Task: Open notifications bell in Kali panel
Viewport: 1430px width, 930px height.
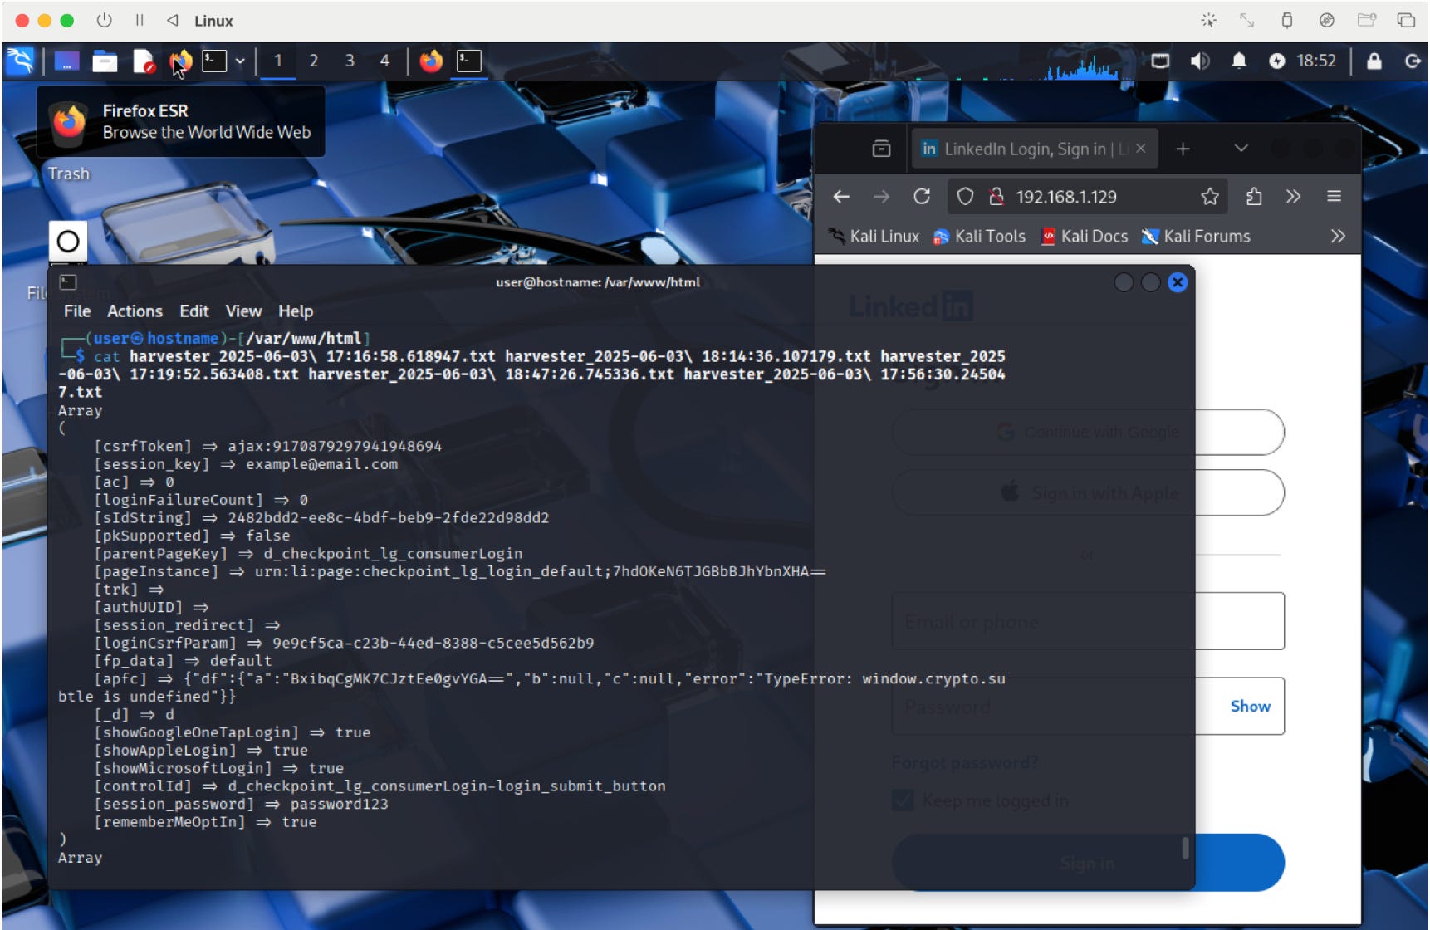Action: coord(1239,61)
